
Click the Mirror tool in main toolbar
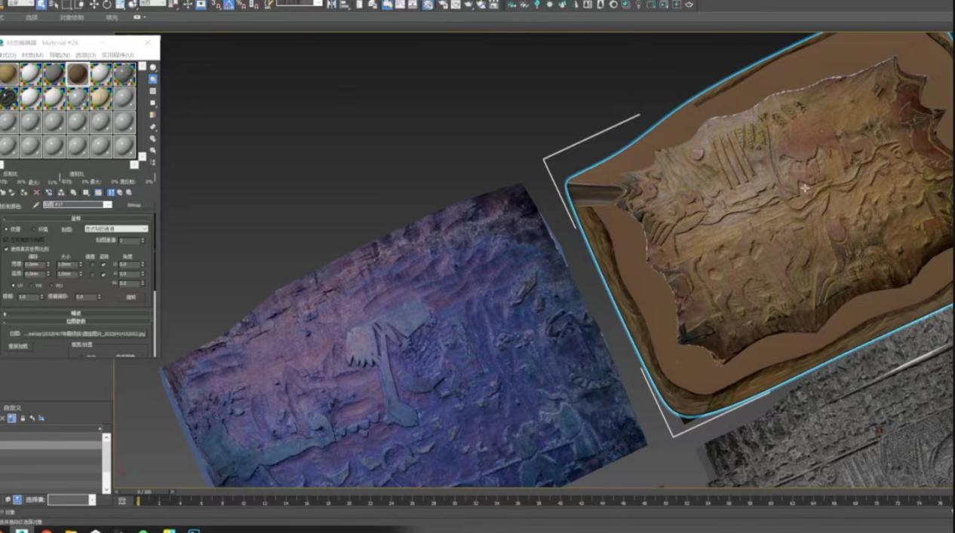pyautogui.click(x=332, y=5)
